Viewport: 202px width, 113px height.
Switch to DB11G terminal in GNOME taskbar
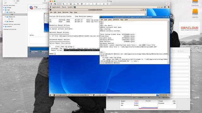72,95
